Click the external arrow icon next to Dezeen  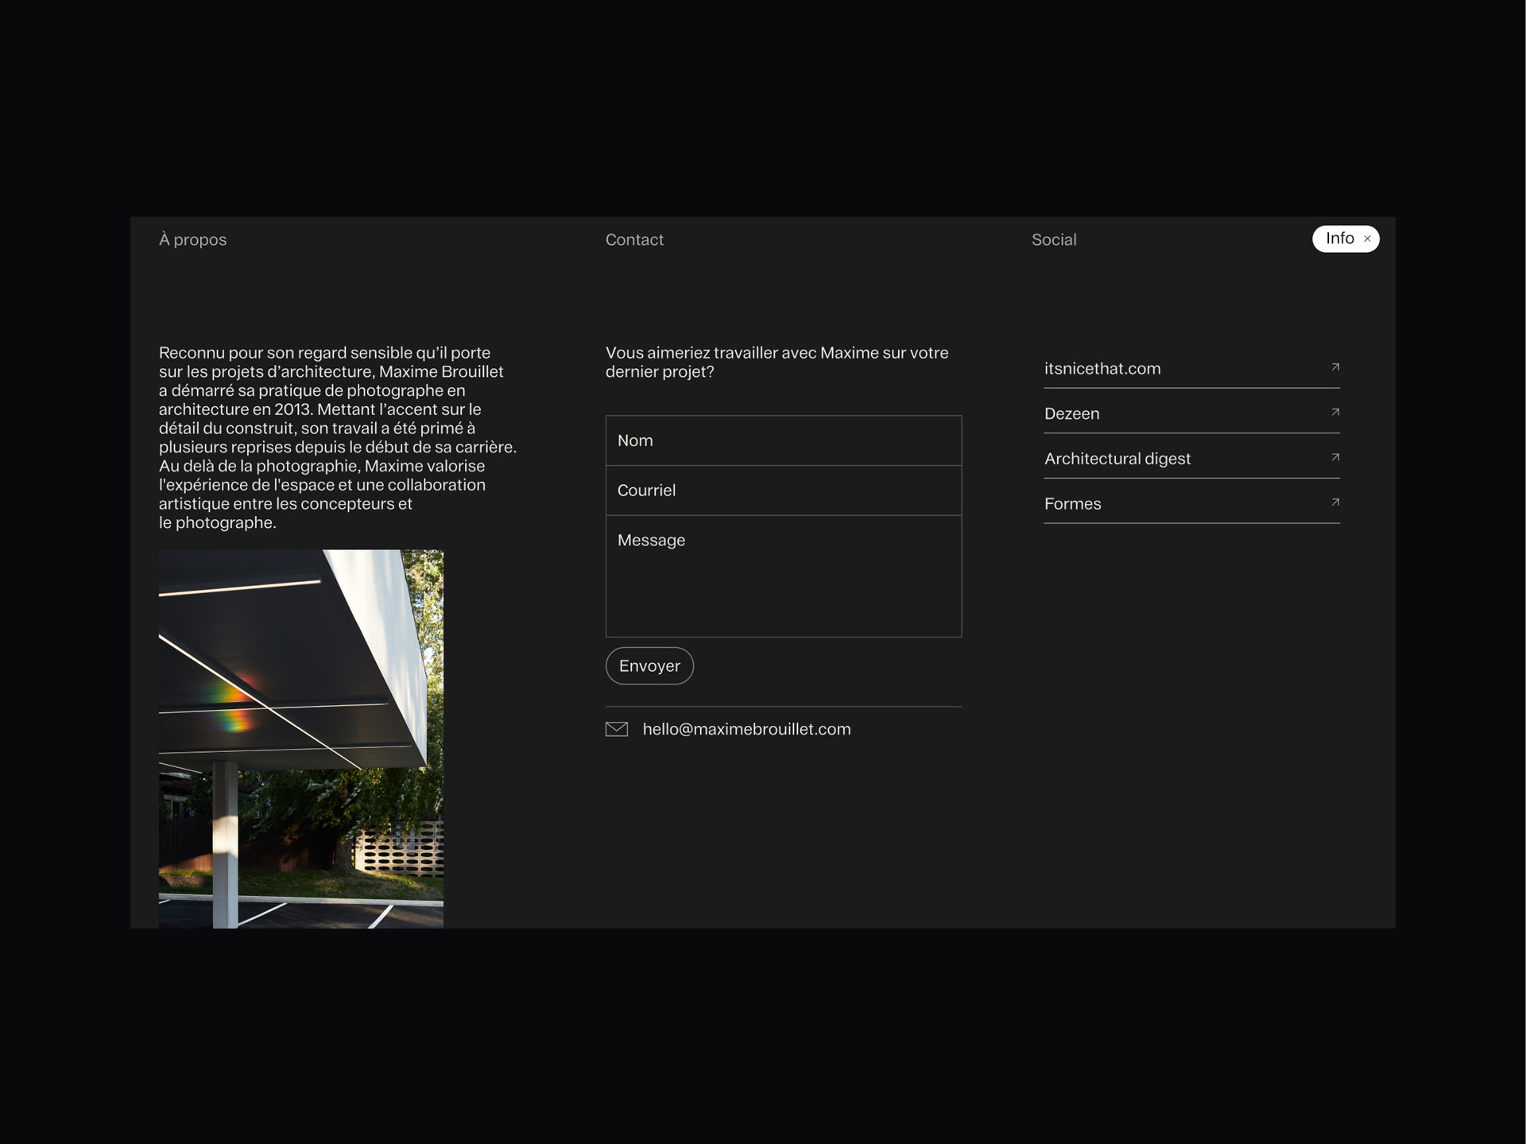1335,412
